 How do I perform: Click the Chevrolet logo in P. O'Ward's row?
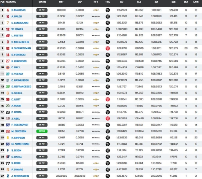[x=96, y=169]
